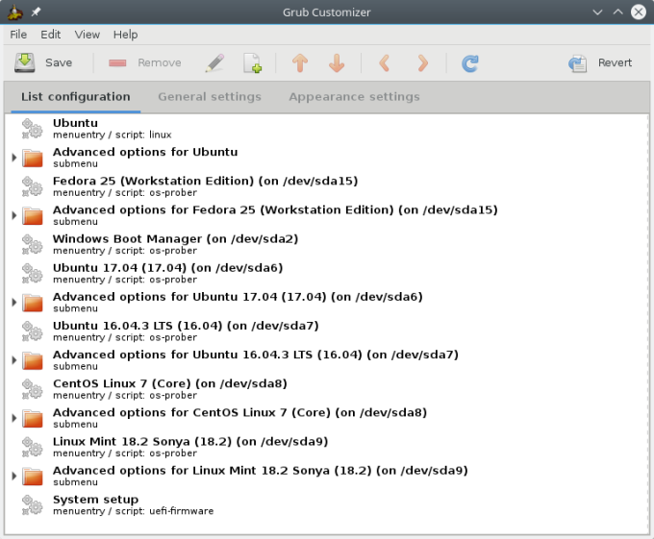Image resolution: width=654 pixels, height=539 pixels.
Task: Expand Advanced options for Linux Mint 18.2 submenu
Action: click(x=13, y=477)
